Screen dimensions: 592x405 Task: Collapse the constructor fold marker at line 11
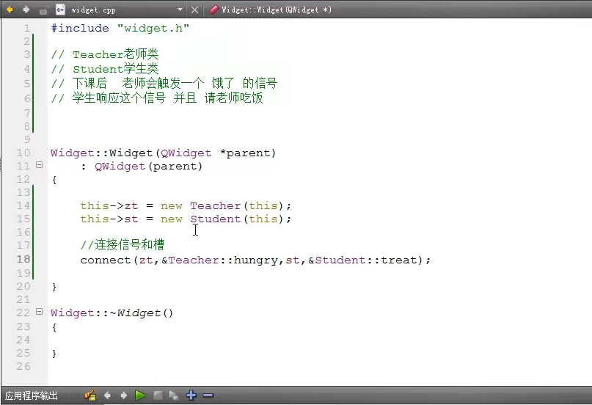point(40,164)
